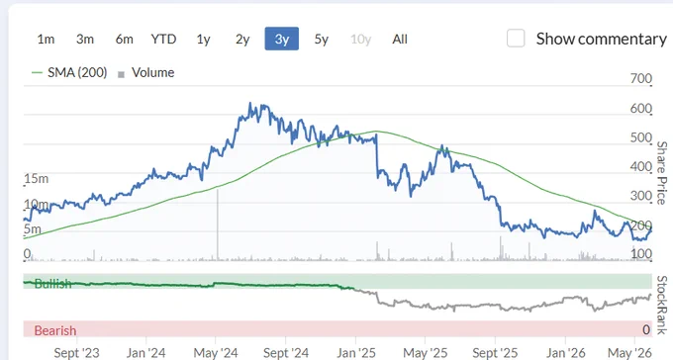
Task: Click the large May '24 volume spike bar
Action: (x=217, y=225)
